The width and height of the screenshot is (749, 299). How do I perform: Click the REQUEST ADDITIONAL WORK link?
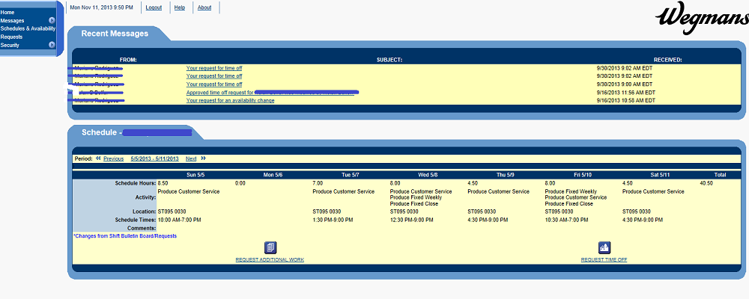point(270,260)
